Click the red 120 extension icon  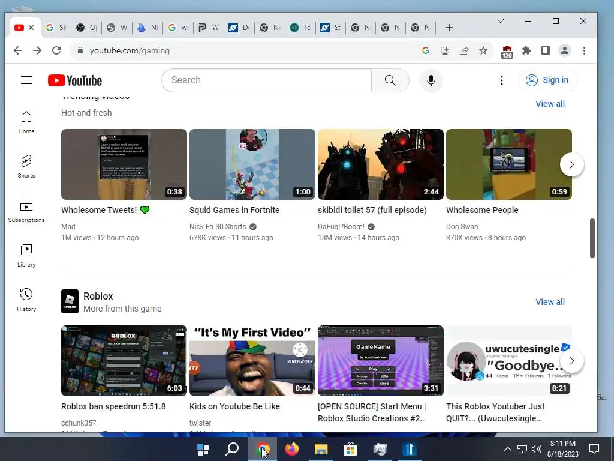507,52
